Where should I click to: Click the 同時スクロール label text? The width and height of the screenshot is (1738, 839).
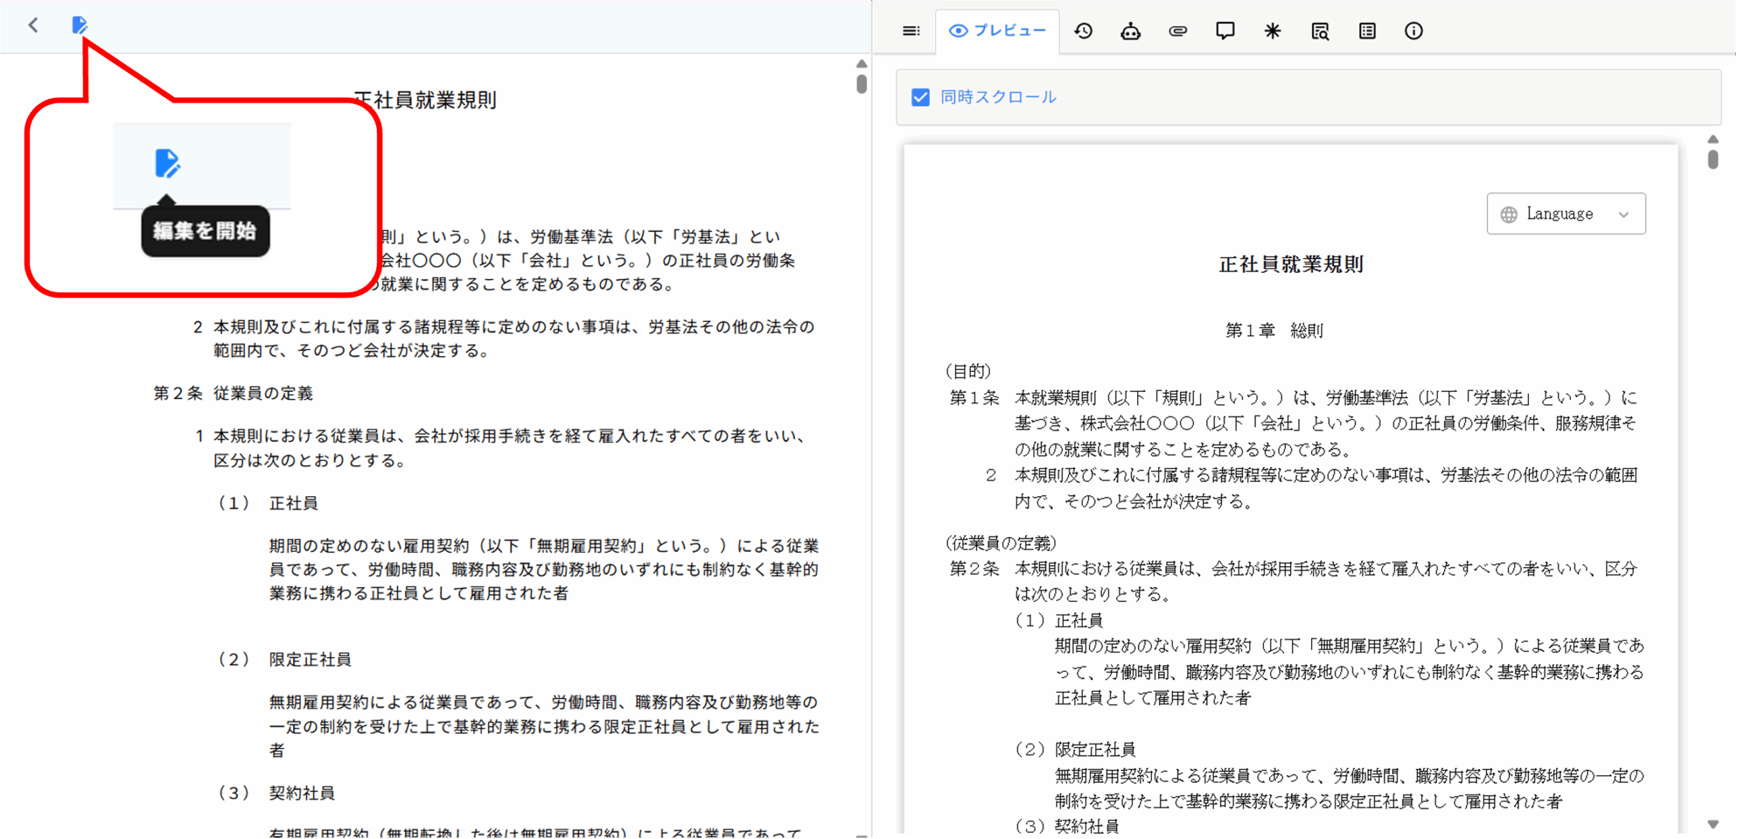[998, 97]
